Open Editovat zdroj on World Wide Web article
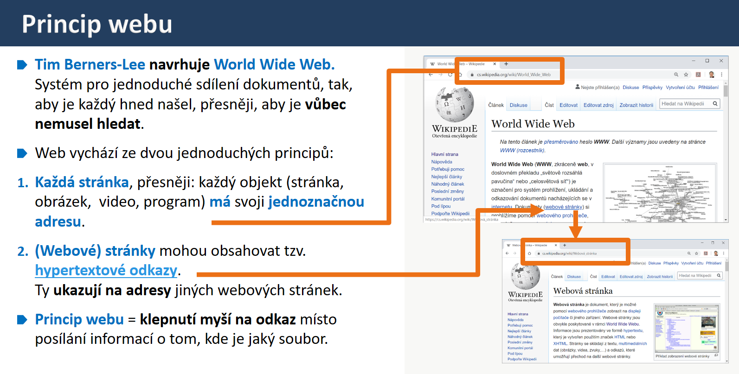This screenshot has height=374, width=739. tap(598, 105)
